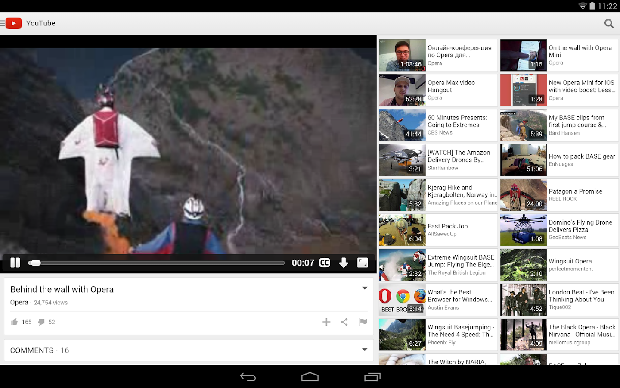620x388 pixels.
Task: Open 'My BASE clips from first jump course'
Action: point(559,125)
